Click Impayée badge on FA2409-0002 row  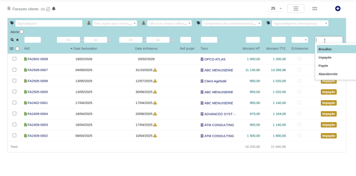coord(329,136)
